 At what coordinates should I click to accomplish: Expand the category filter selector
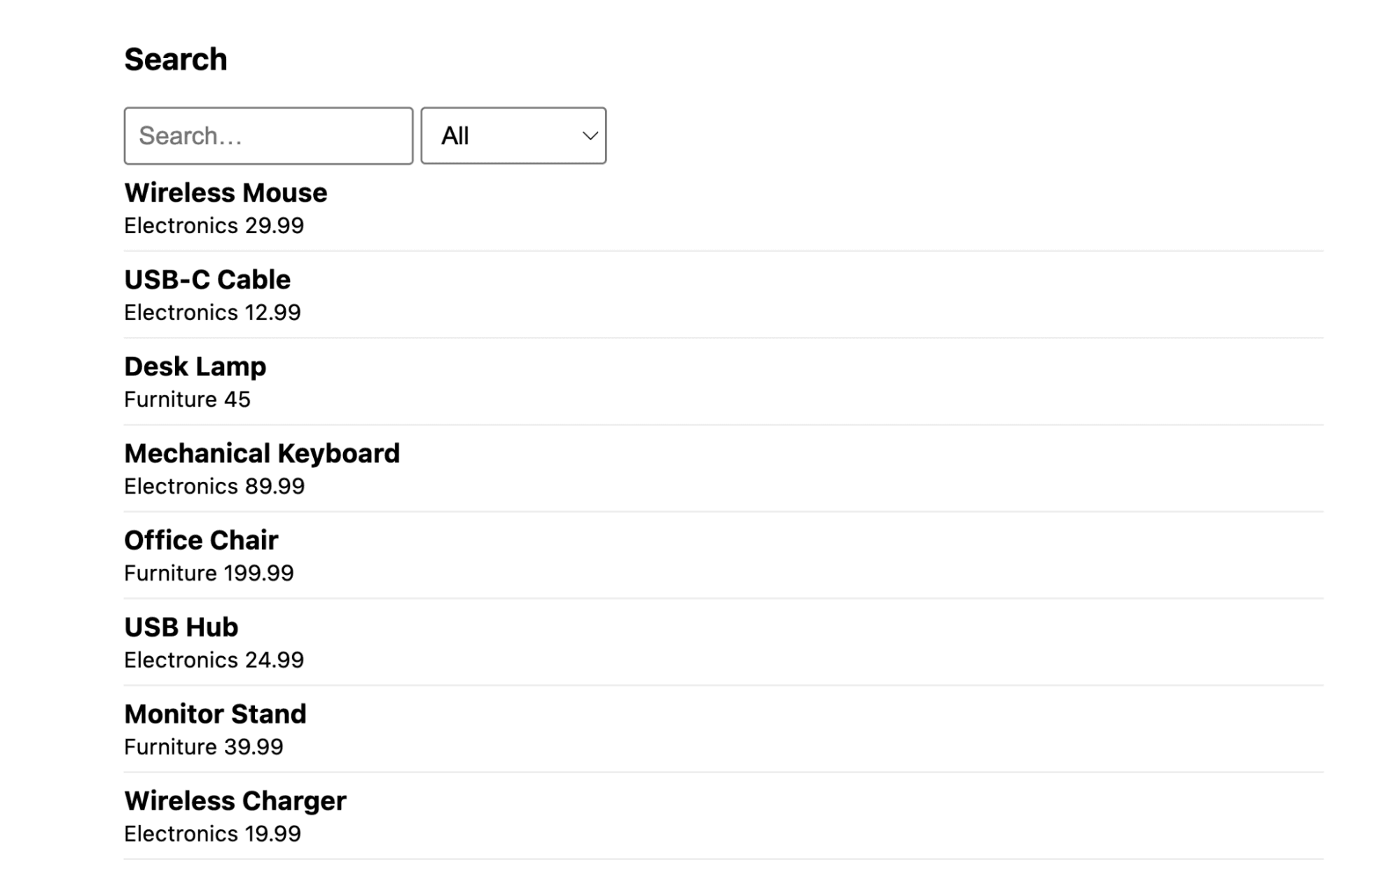point(513,136)
